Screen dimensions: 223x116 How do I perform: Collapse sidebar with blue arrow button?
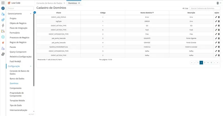pyautogui.click(x=35, y=13)
